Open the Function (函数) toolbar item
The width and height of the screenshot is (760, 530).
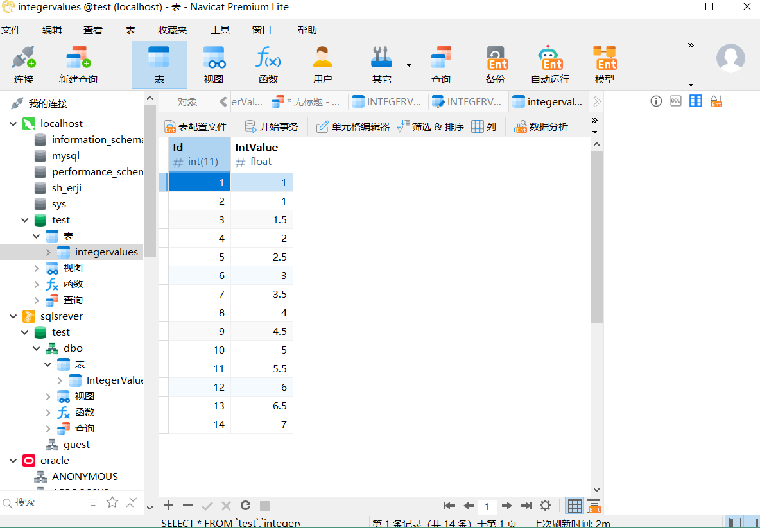[268, 65]
